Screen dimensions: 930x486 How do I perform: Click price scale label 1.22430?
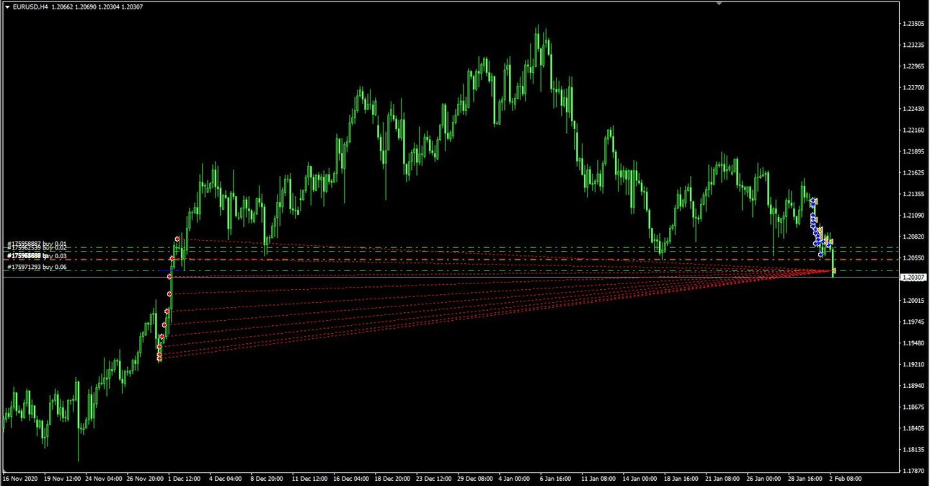913,109
